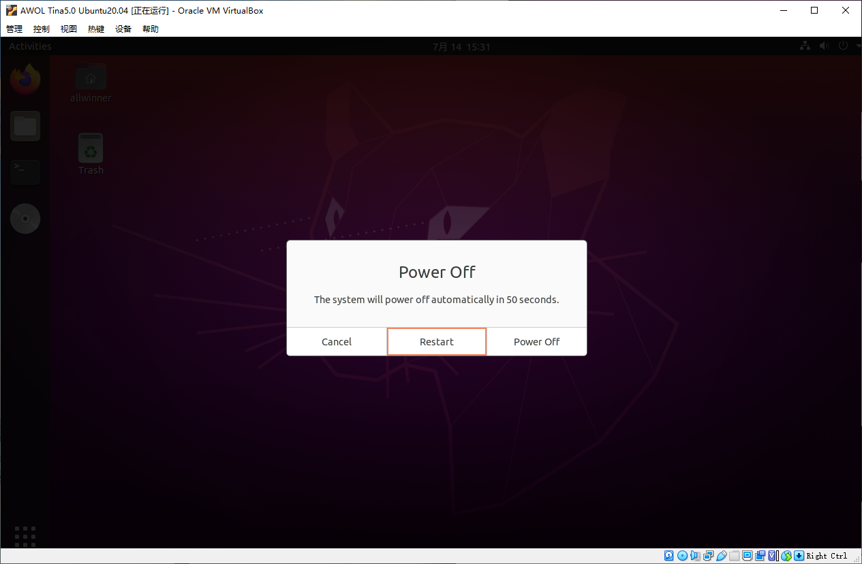
Task: Click the audio status icon in status bar
Action: pyautogui.click(x=696, y=556)
